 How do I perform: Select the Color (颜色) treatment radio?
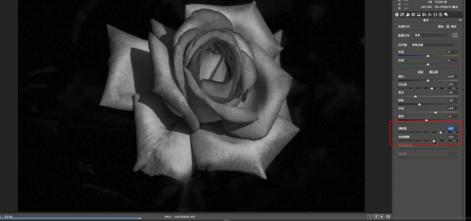click(435, 27)
